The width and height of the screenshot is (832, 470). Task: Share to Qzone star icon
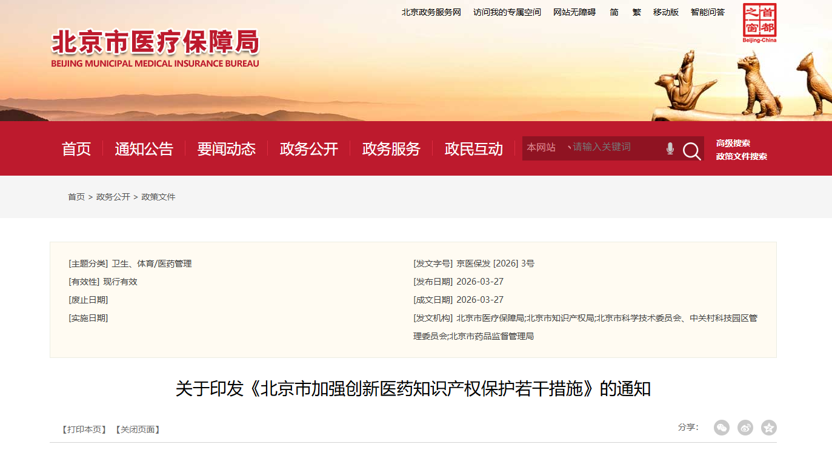coord(768,428)
